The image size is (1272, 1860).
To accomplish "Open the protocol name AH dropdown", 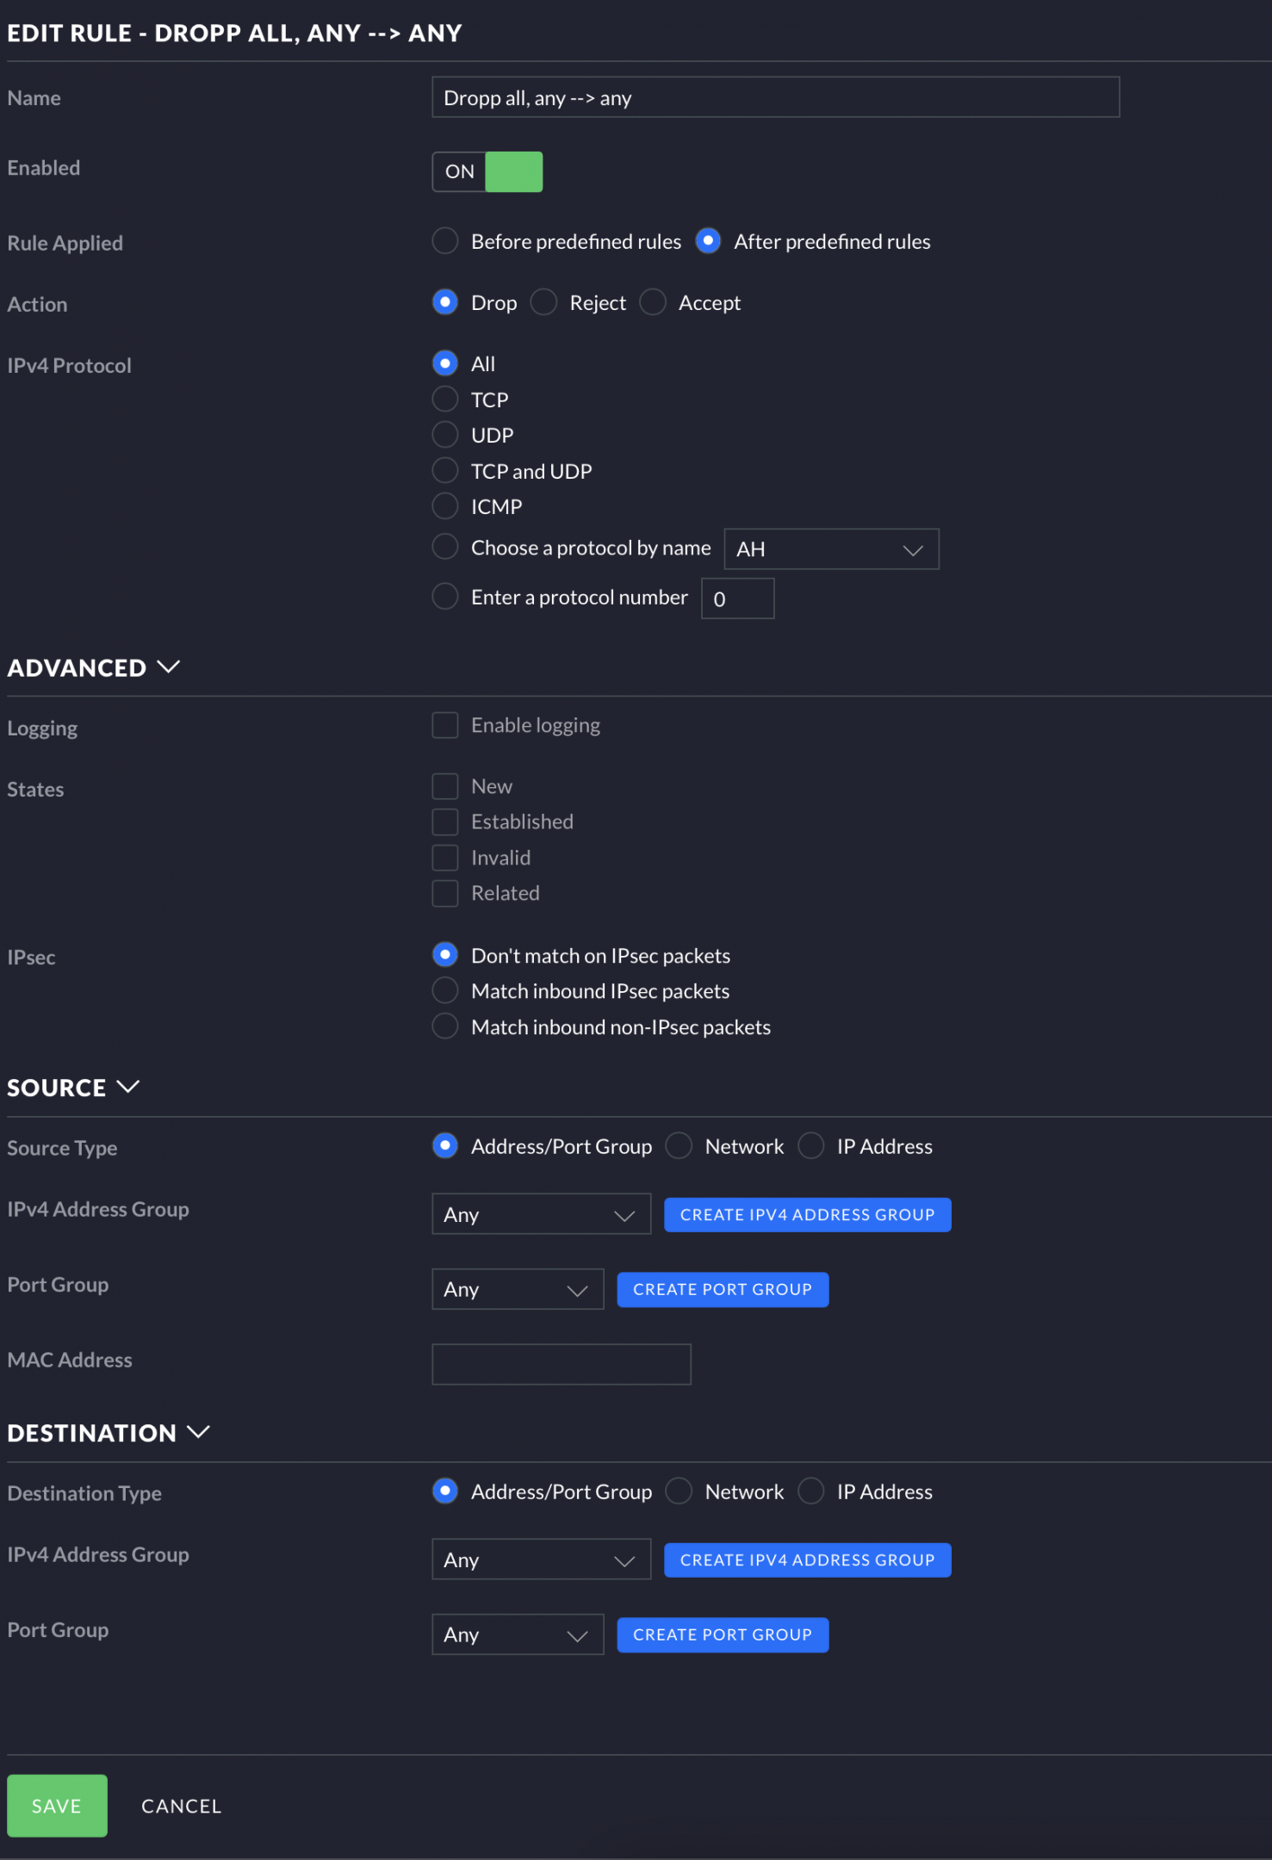I will 831,549.
